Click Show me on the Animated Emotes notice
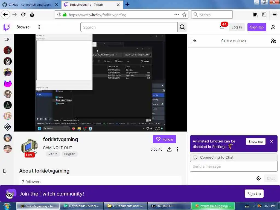 tap(255, 141)
